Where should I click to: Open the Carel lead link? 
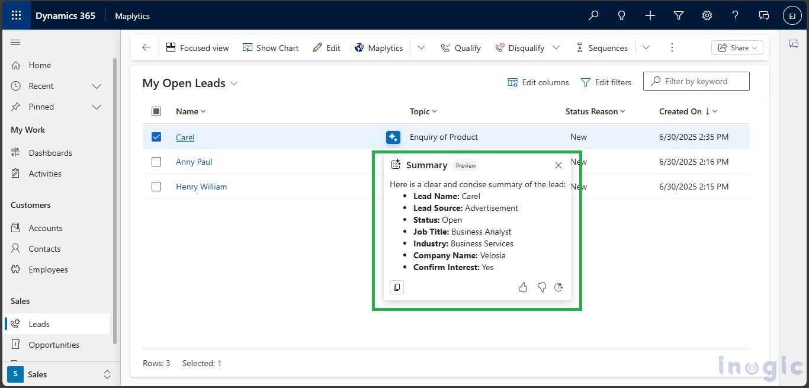[x=185, y=137]
